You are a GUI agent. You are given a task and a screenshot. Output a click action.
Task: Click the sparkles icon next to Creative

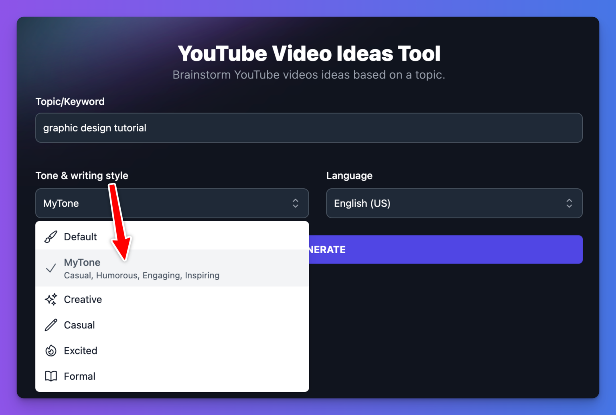(51, 299)
